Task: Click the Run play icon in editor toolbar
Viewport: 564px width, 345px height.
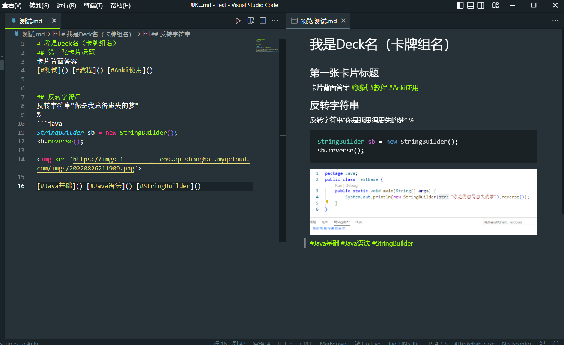Action: 238,21
